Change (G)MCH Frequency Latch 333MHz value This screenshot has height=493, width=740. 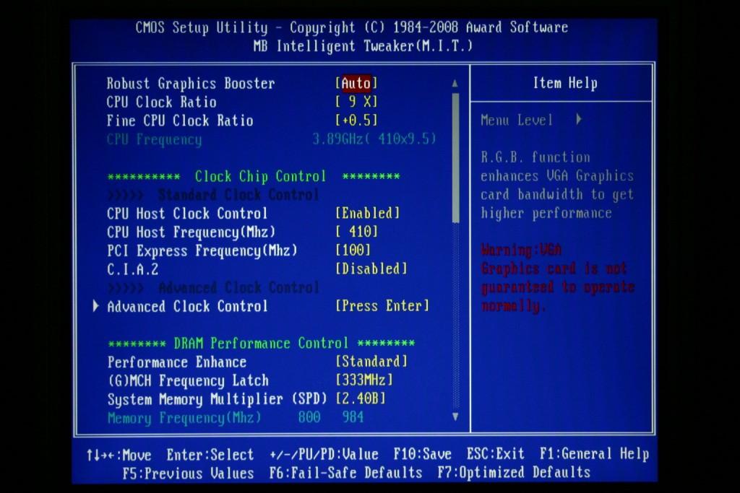pyautogui.click(x=364, y=380)
